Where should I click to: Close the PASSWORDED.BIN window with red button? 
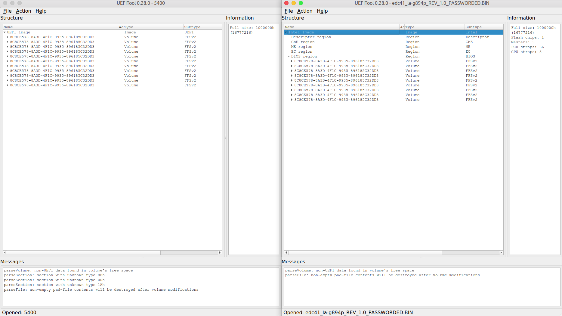[286, 3]
